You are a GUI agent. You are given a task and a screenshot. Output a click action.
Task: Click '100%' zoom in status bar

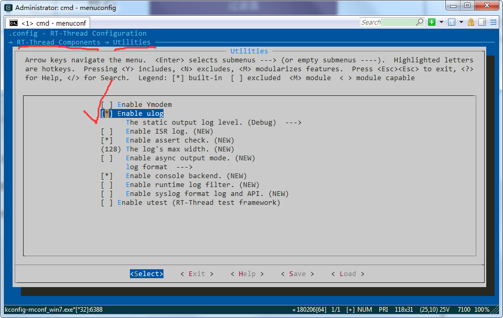click(482, 310)
